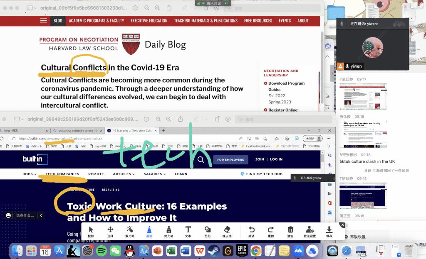Select the '16 Examples of Toxic Work Cult' tab
The height and width of the screenshot is (259, 426).
[x=132, y=131]
